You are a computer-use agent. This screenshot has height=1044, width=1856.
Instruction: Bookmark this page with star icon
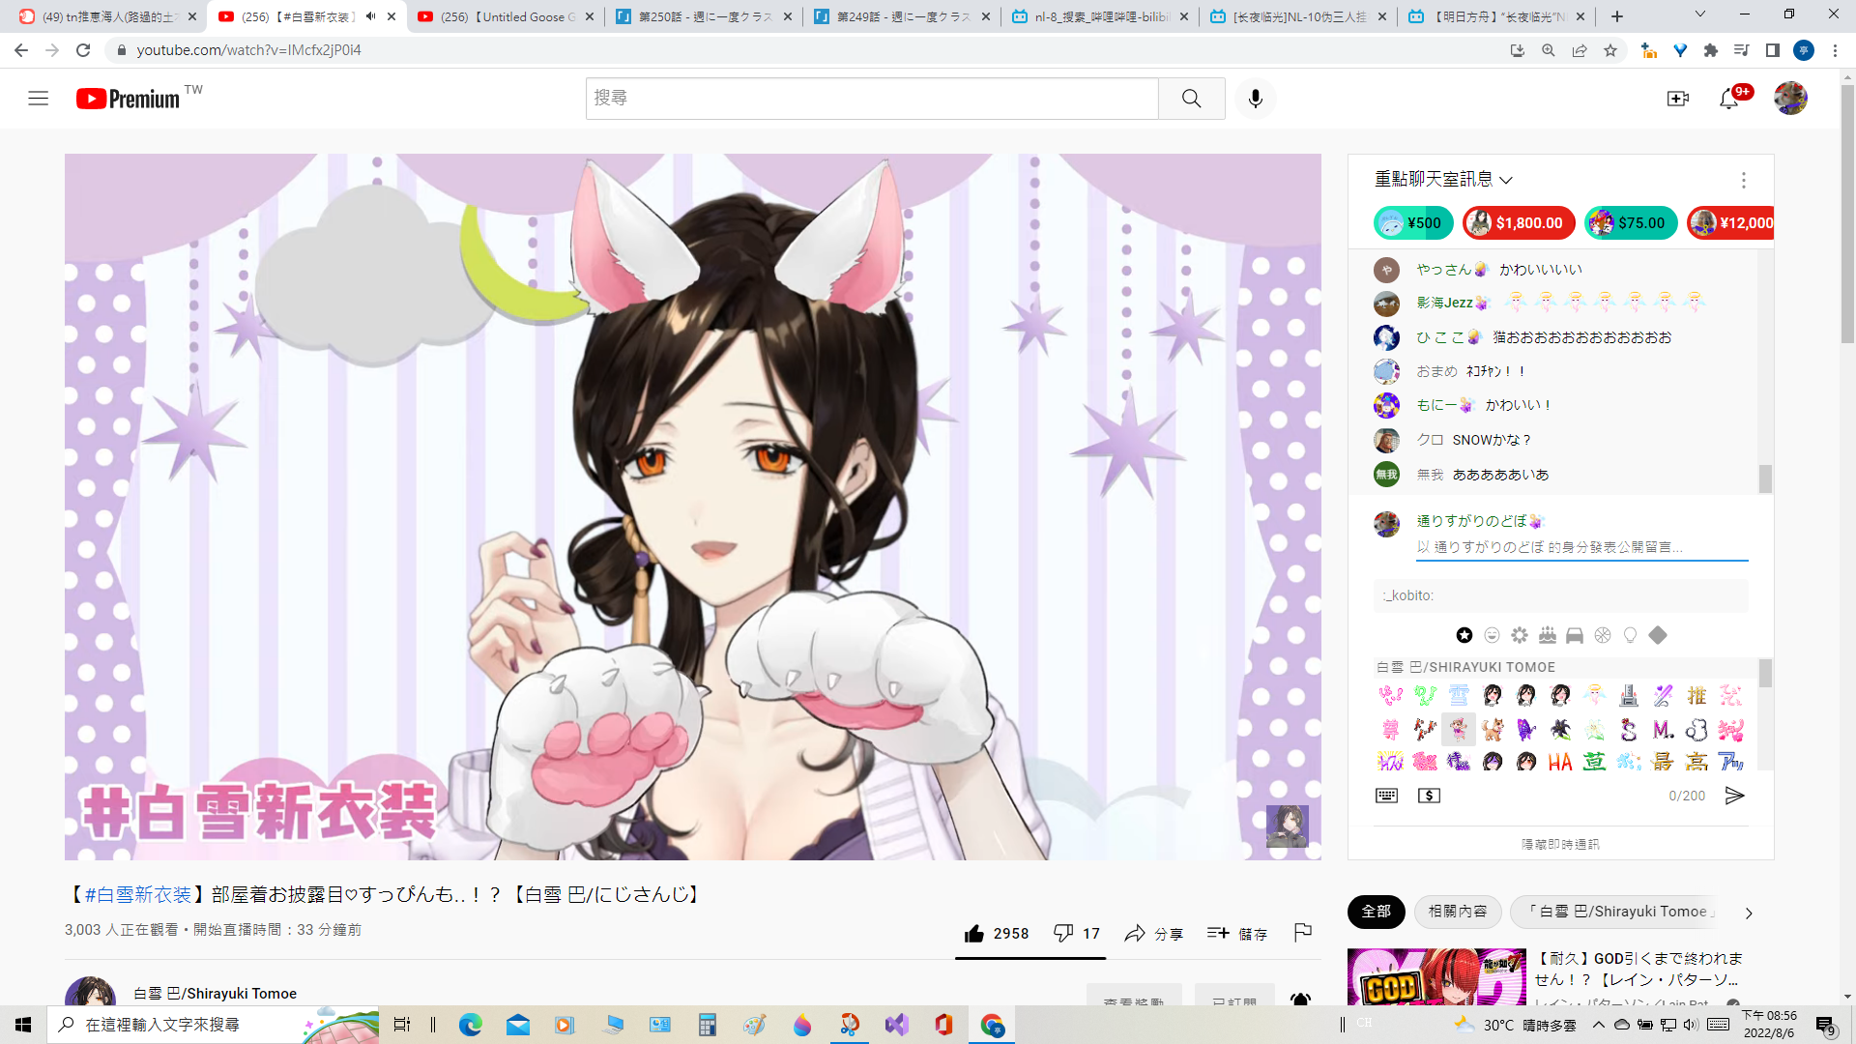pyautogui.click(x=1610, y=50)
